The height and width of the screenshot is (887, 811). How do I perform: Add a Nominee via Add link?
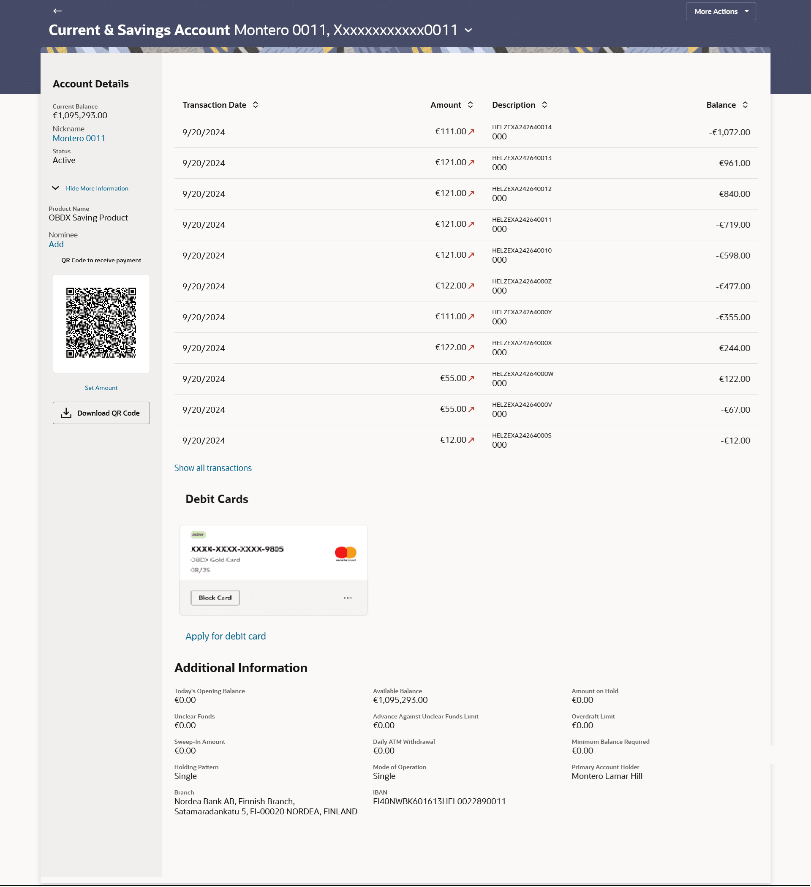coord(56,244)
